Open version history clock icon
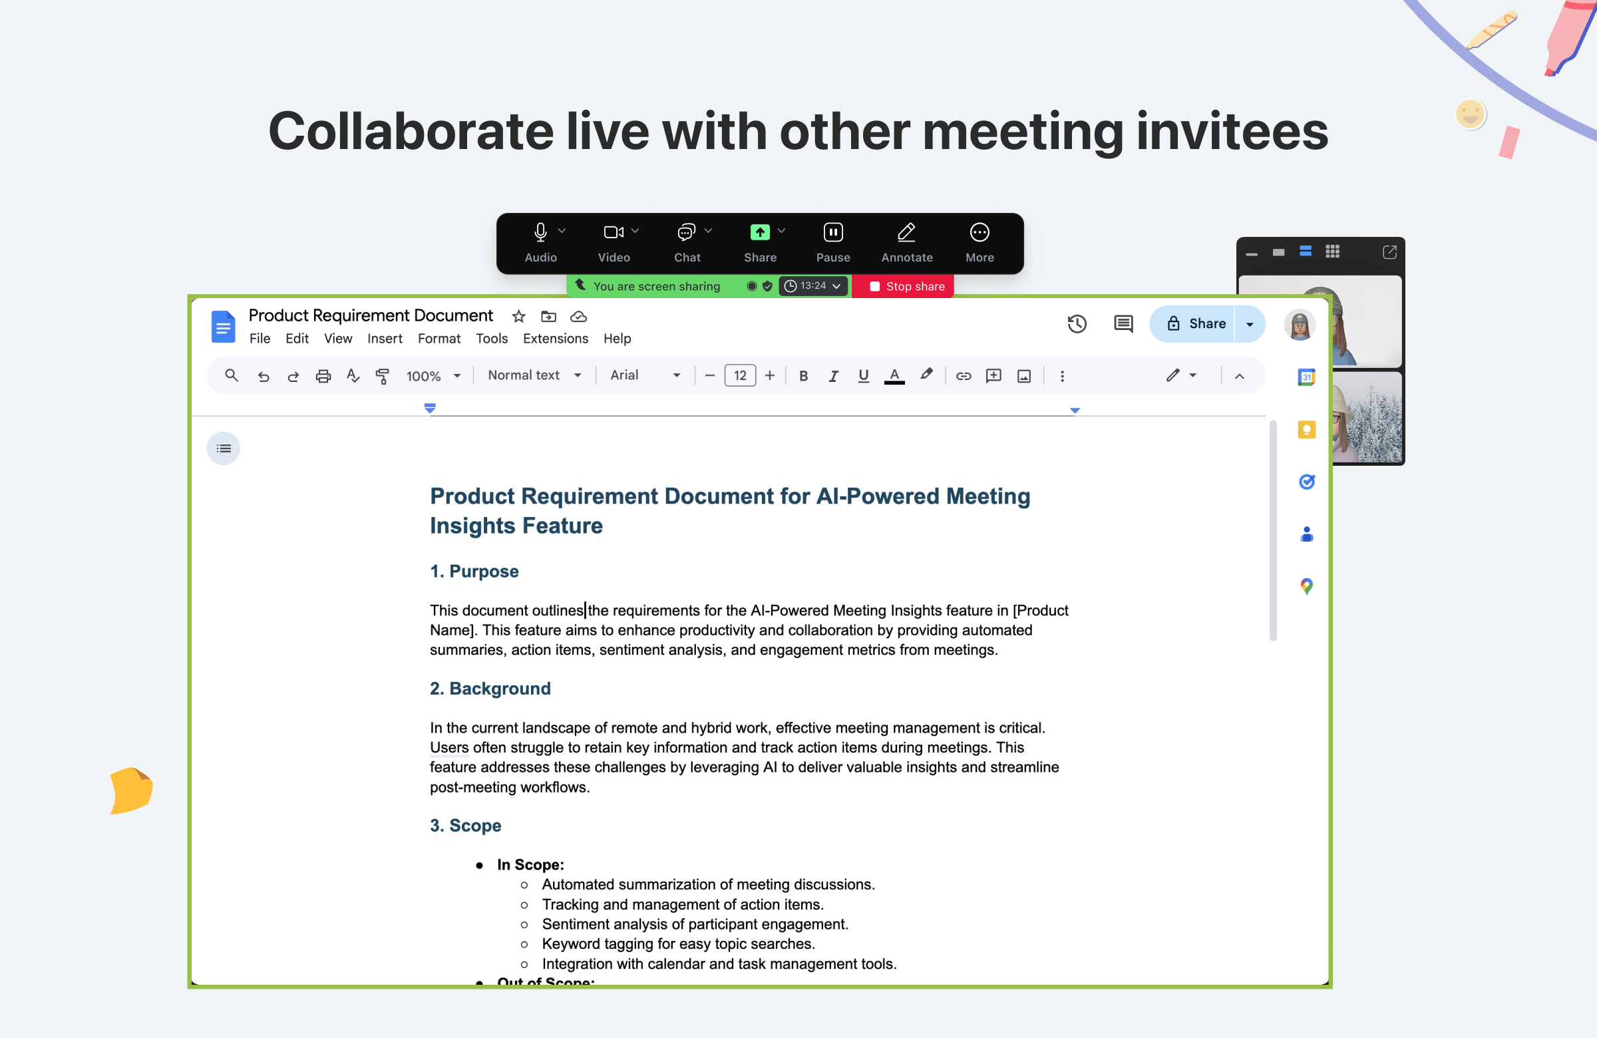 pos(1076,324)
